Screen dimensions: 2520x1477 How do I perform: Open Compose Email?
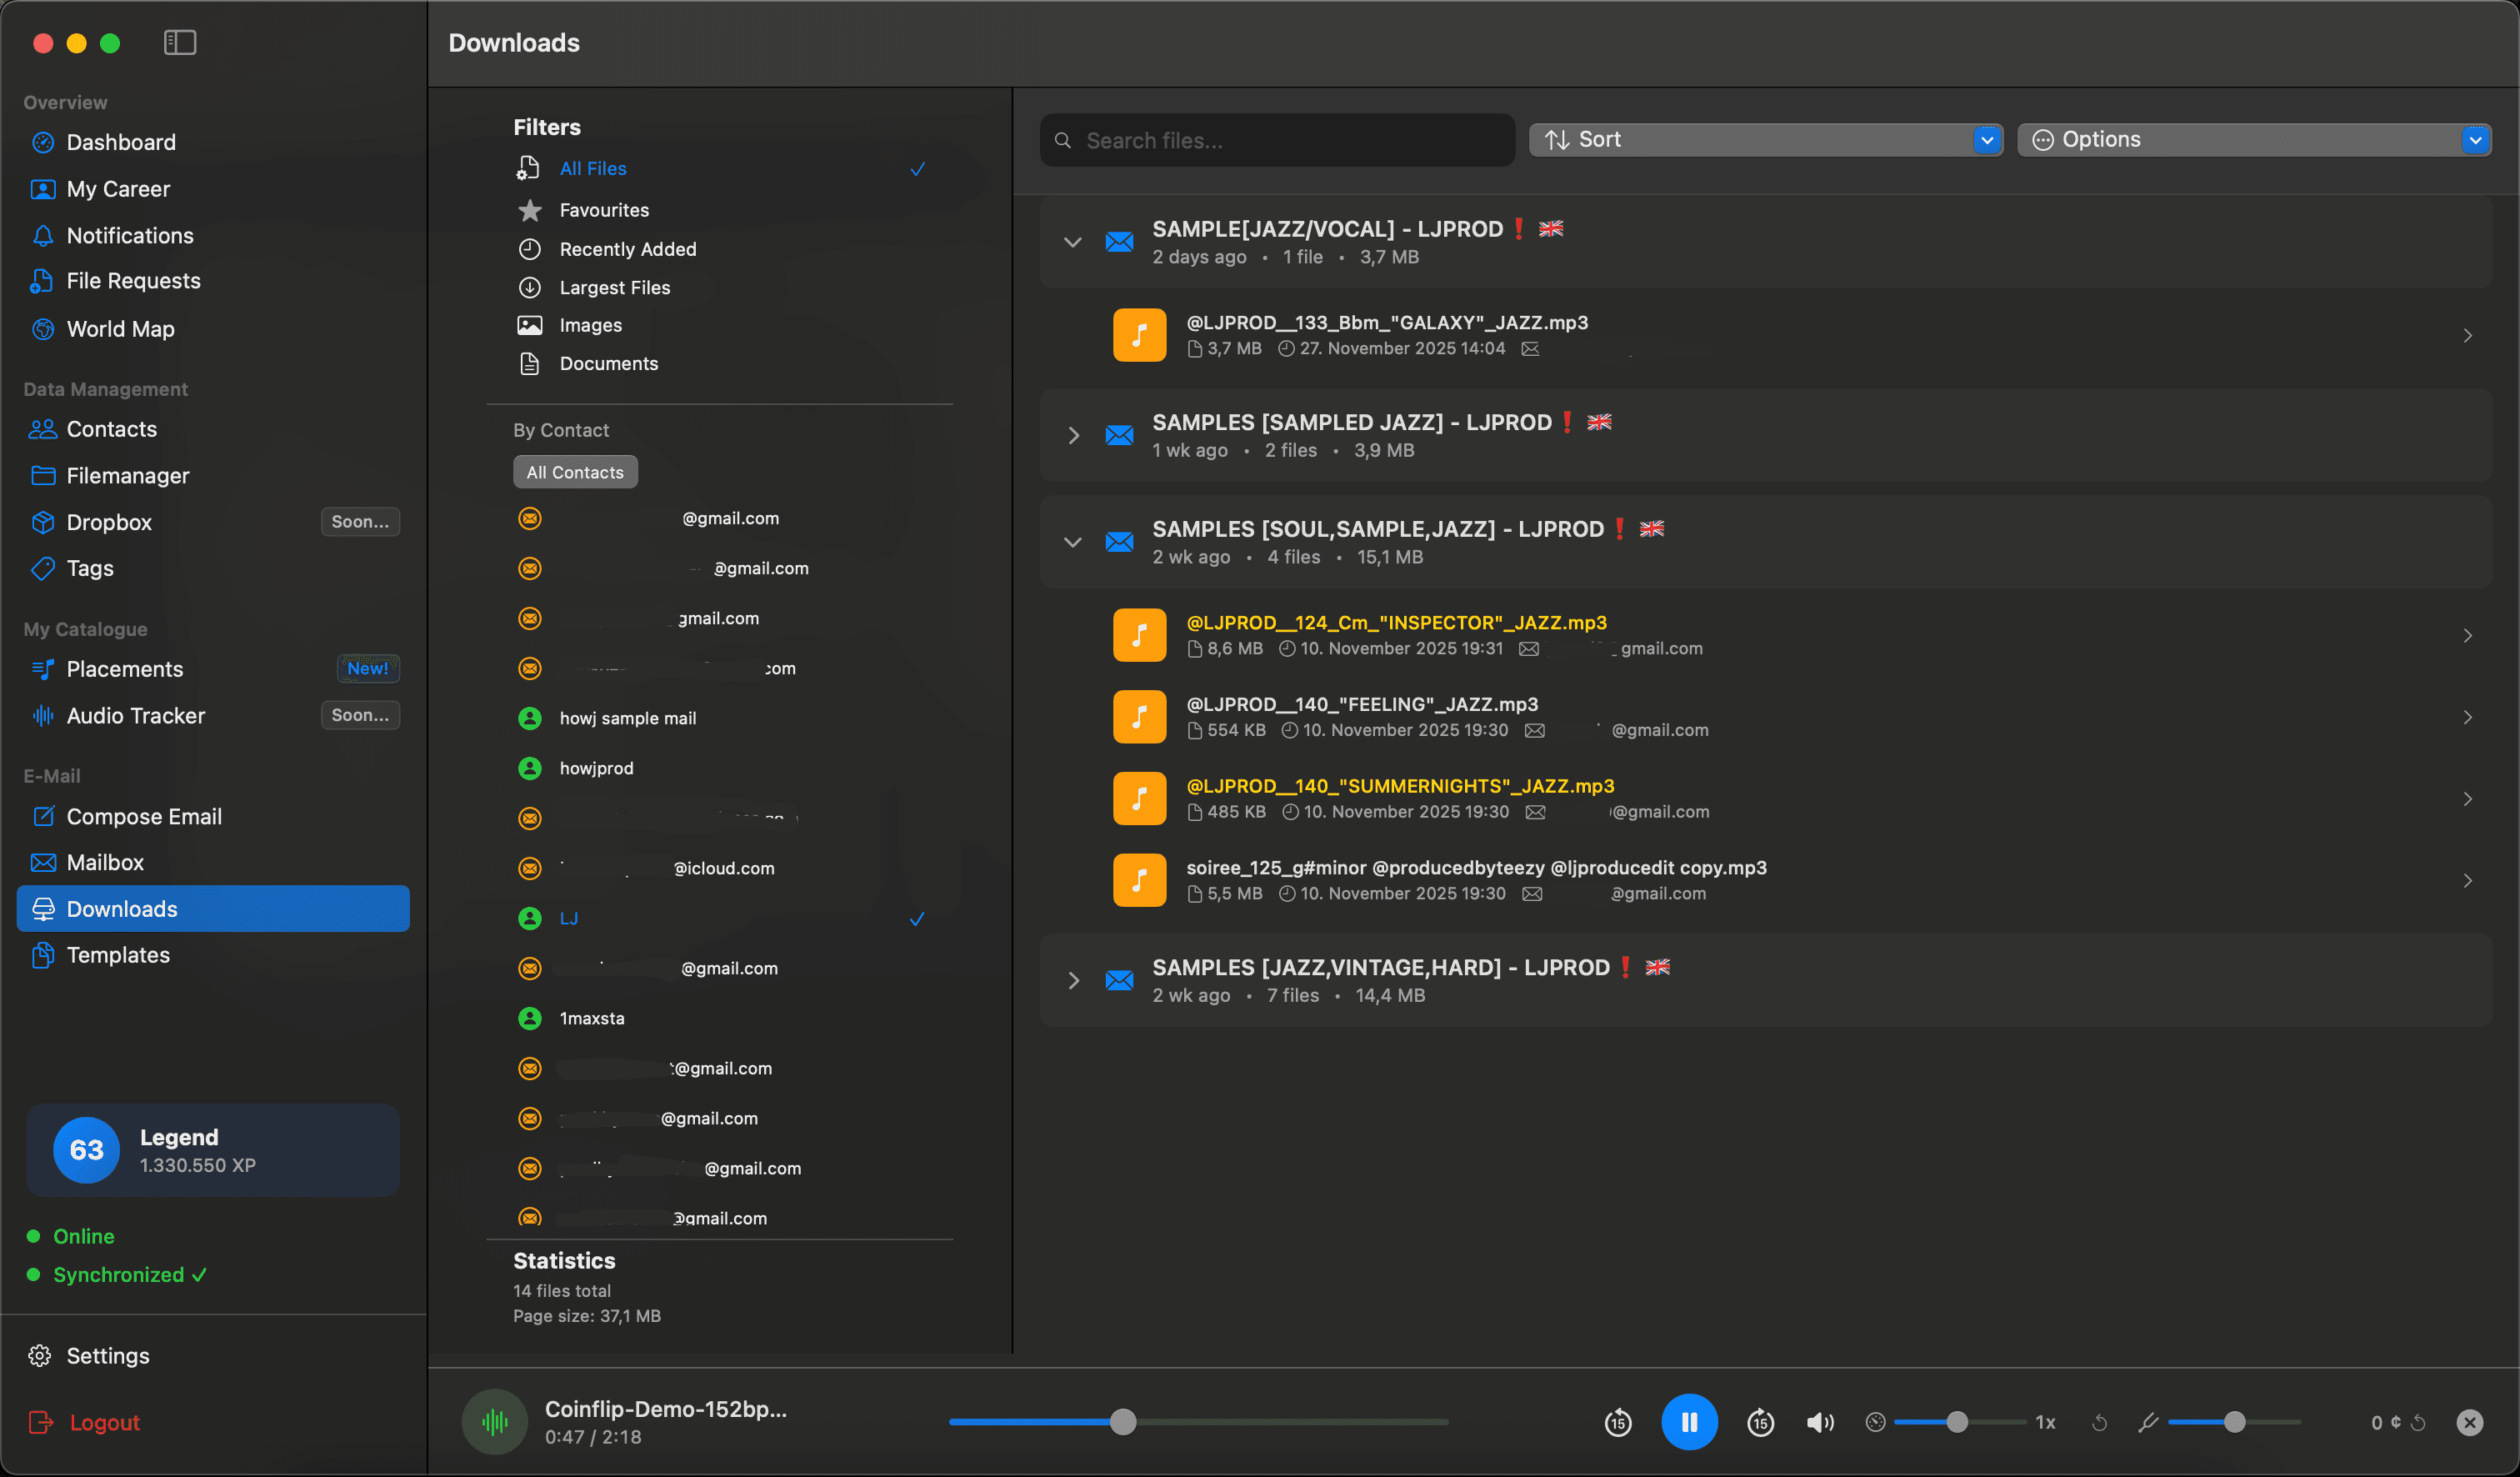click(x=144, y=816)
